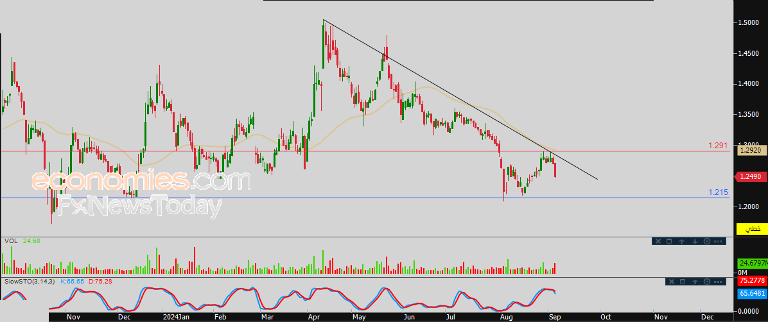Maximize the VOL indicator panel
The height and width of the screenshot is (322, 768).
pos(669,241)
